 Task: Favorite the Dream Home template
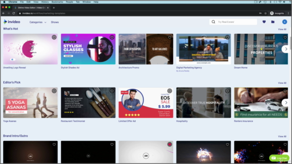(x=285, y=37)
